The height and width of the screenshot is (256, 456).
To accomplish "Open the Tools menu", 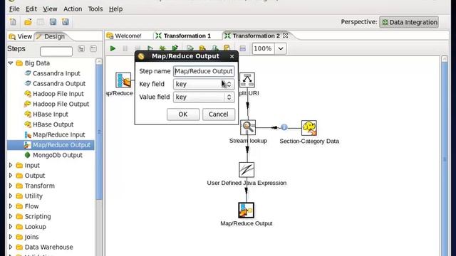I will pyautogui.click(x=95, y=9).
